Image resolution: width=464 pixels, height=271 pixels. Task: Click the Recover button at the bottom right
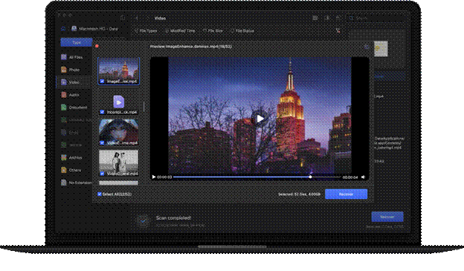tap(387, 217)
